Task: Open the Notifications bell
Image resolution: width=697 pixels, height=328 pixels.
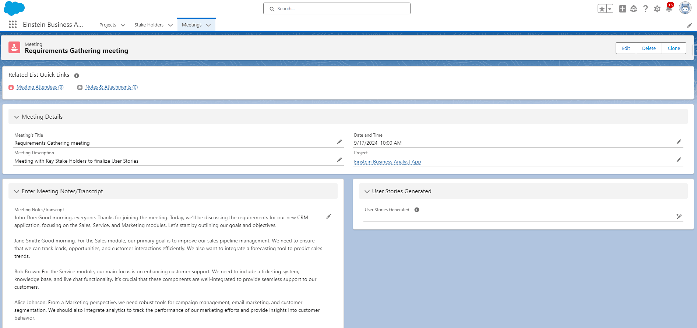Action: pyautogui.click(x=669, y=8)
